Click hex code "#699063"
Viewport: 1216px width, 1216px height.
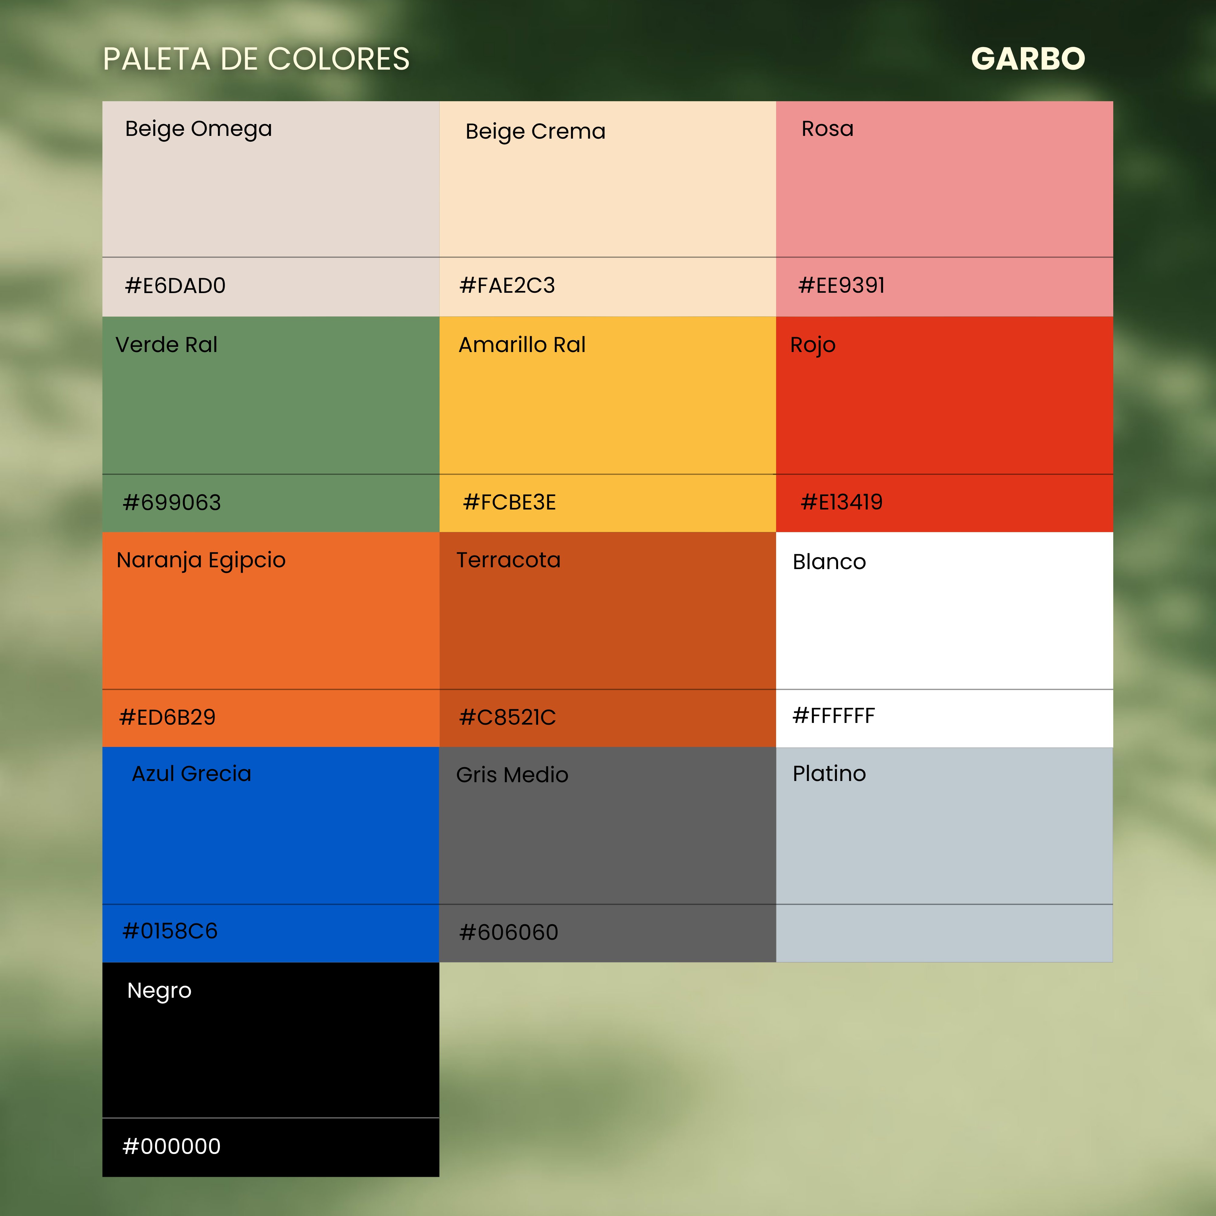click(172, 502)
